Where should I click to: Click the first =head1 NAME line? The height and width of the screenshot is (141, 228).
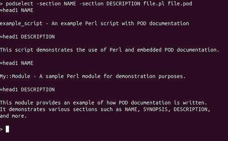(16, 10)
